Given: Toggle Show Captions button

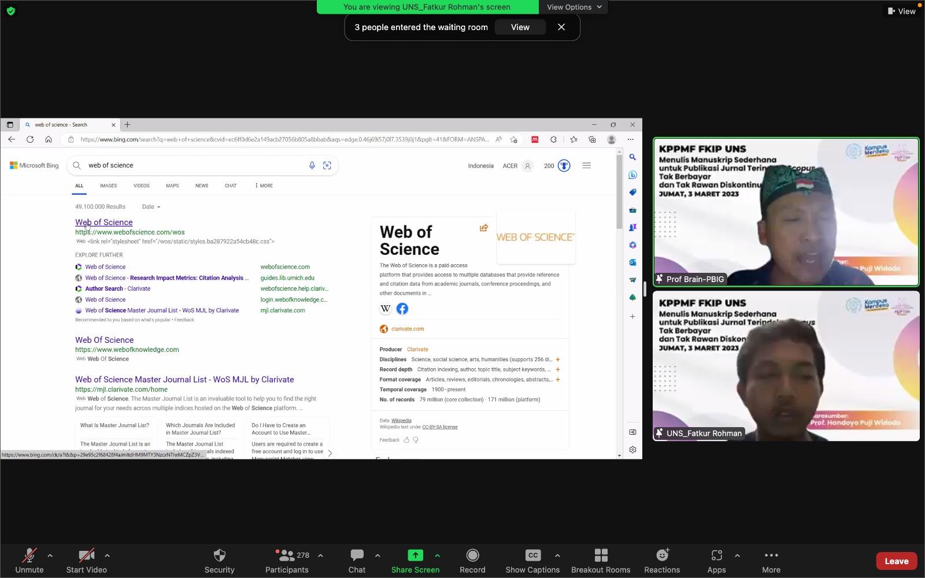Looking at the screenshot, I should pos(532,556).
